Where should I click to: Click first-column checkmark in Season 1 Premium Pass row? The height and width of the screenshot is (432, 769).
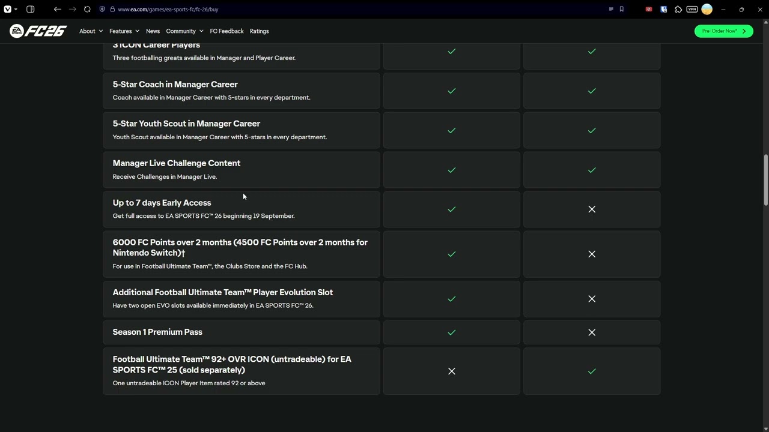point(452,332)
